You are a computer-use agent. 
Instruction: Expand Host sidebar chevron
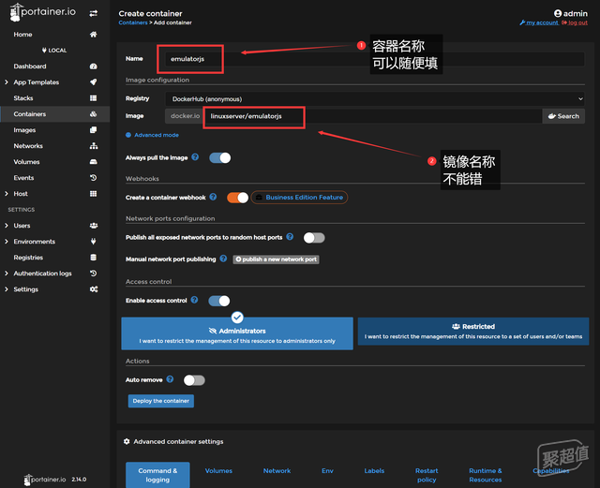point(7,194)
